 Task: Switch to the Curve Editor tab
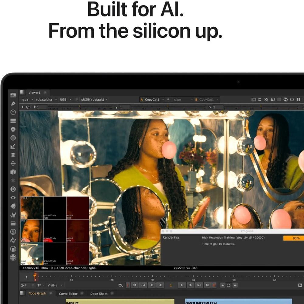(68, 294)
